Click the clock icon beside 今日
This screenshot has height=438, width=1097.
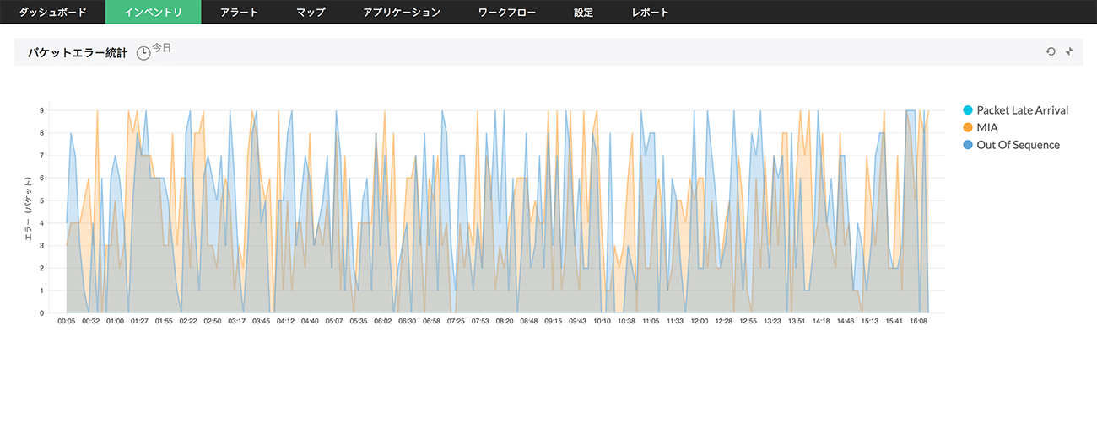(143, 53)
